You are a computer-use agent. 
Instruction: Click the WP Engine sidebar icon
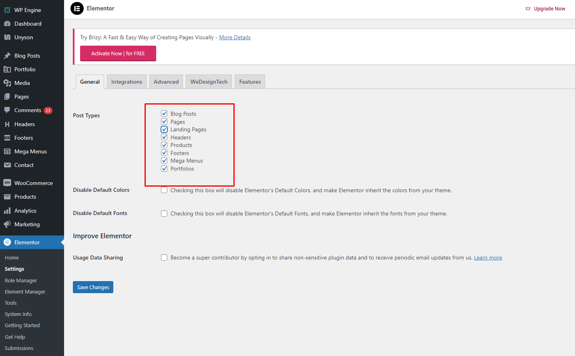[7, 10]
